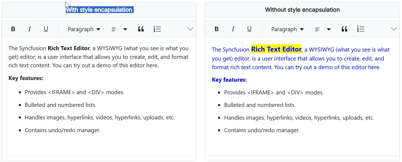This screenshot has width=402, height=162.
Task: Click the 'Without style encapsulation' header
Action: (302, 10)
